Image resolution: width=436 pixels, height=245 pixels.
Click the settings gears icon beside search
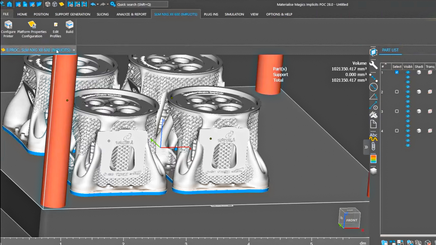coord(113,4)
